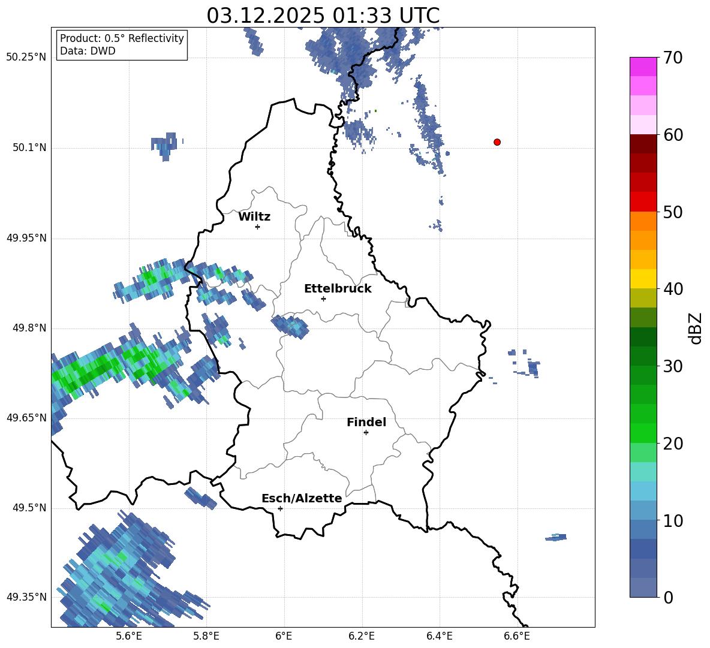
Task: Click the red radar site dot
Action: (497, 142)
